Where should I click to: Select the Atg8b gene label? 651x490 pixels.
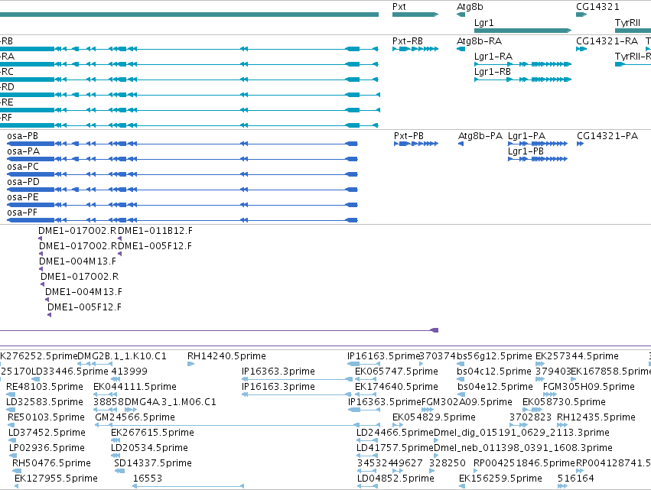470,7
